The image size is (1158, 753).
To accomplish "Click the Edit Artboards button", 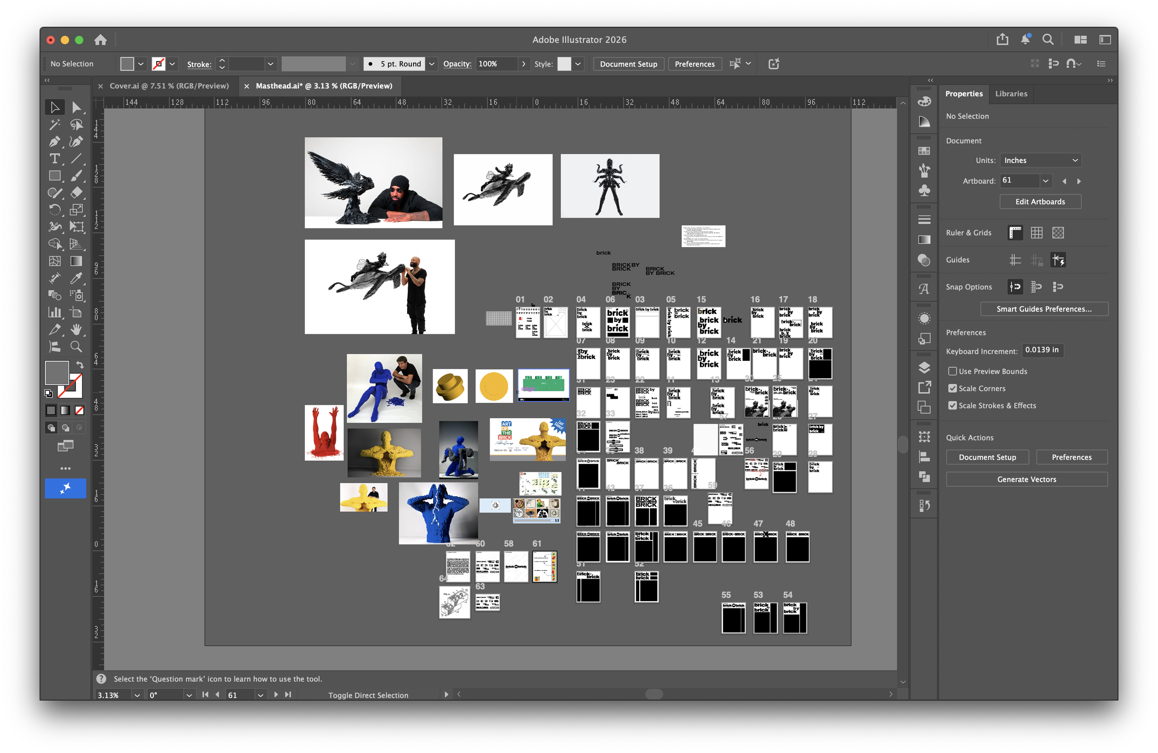I will (1040, 202).
